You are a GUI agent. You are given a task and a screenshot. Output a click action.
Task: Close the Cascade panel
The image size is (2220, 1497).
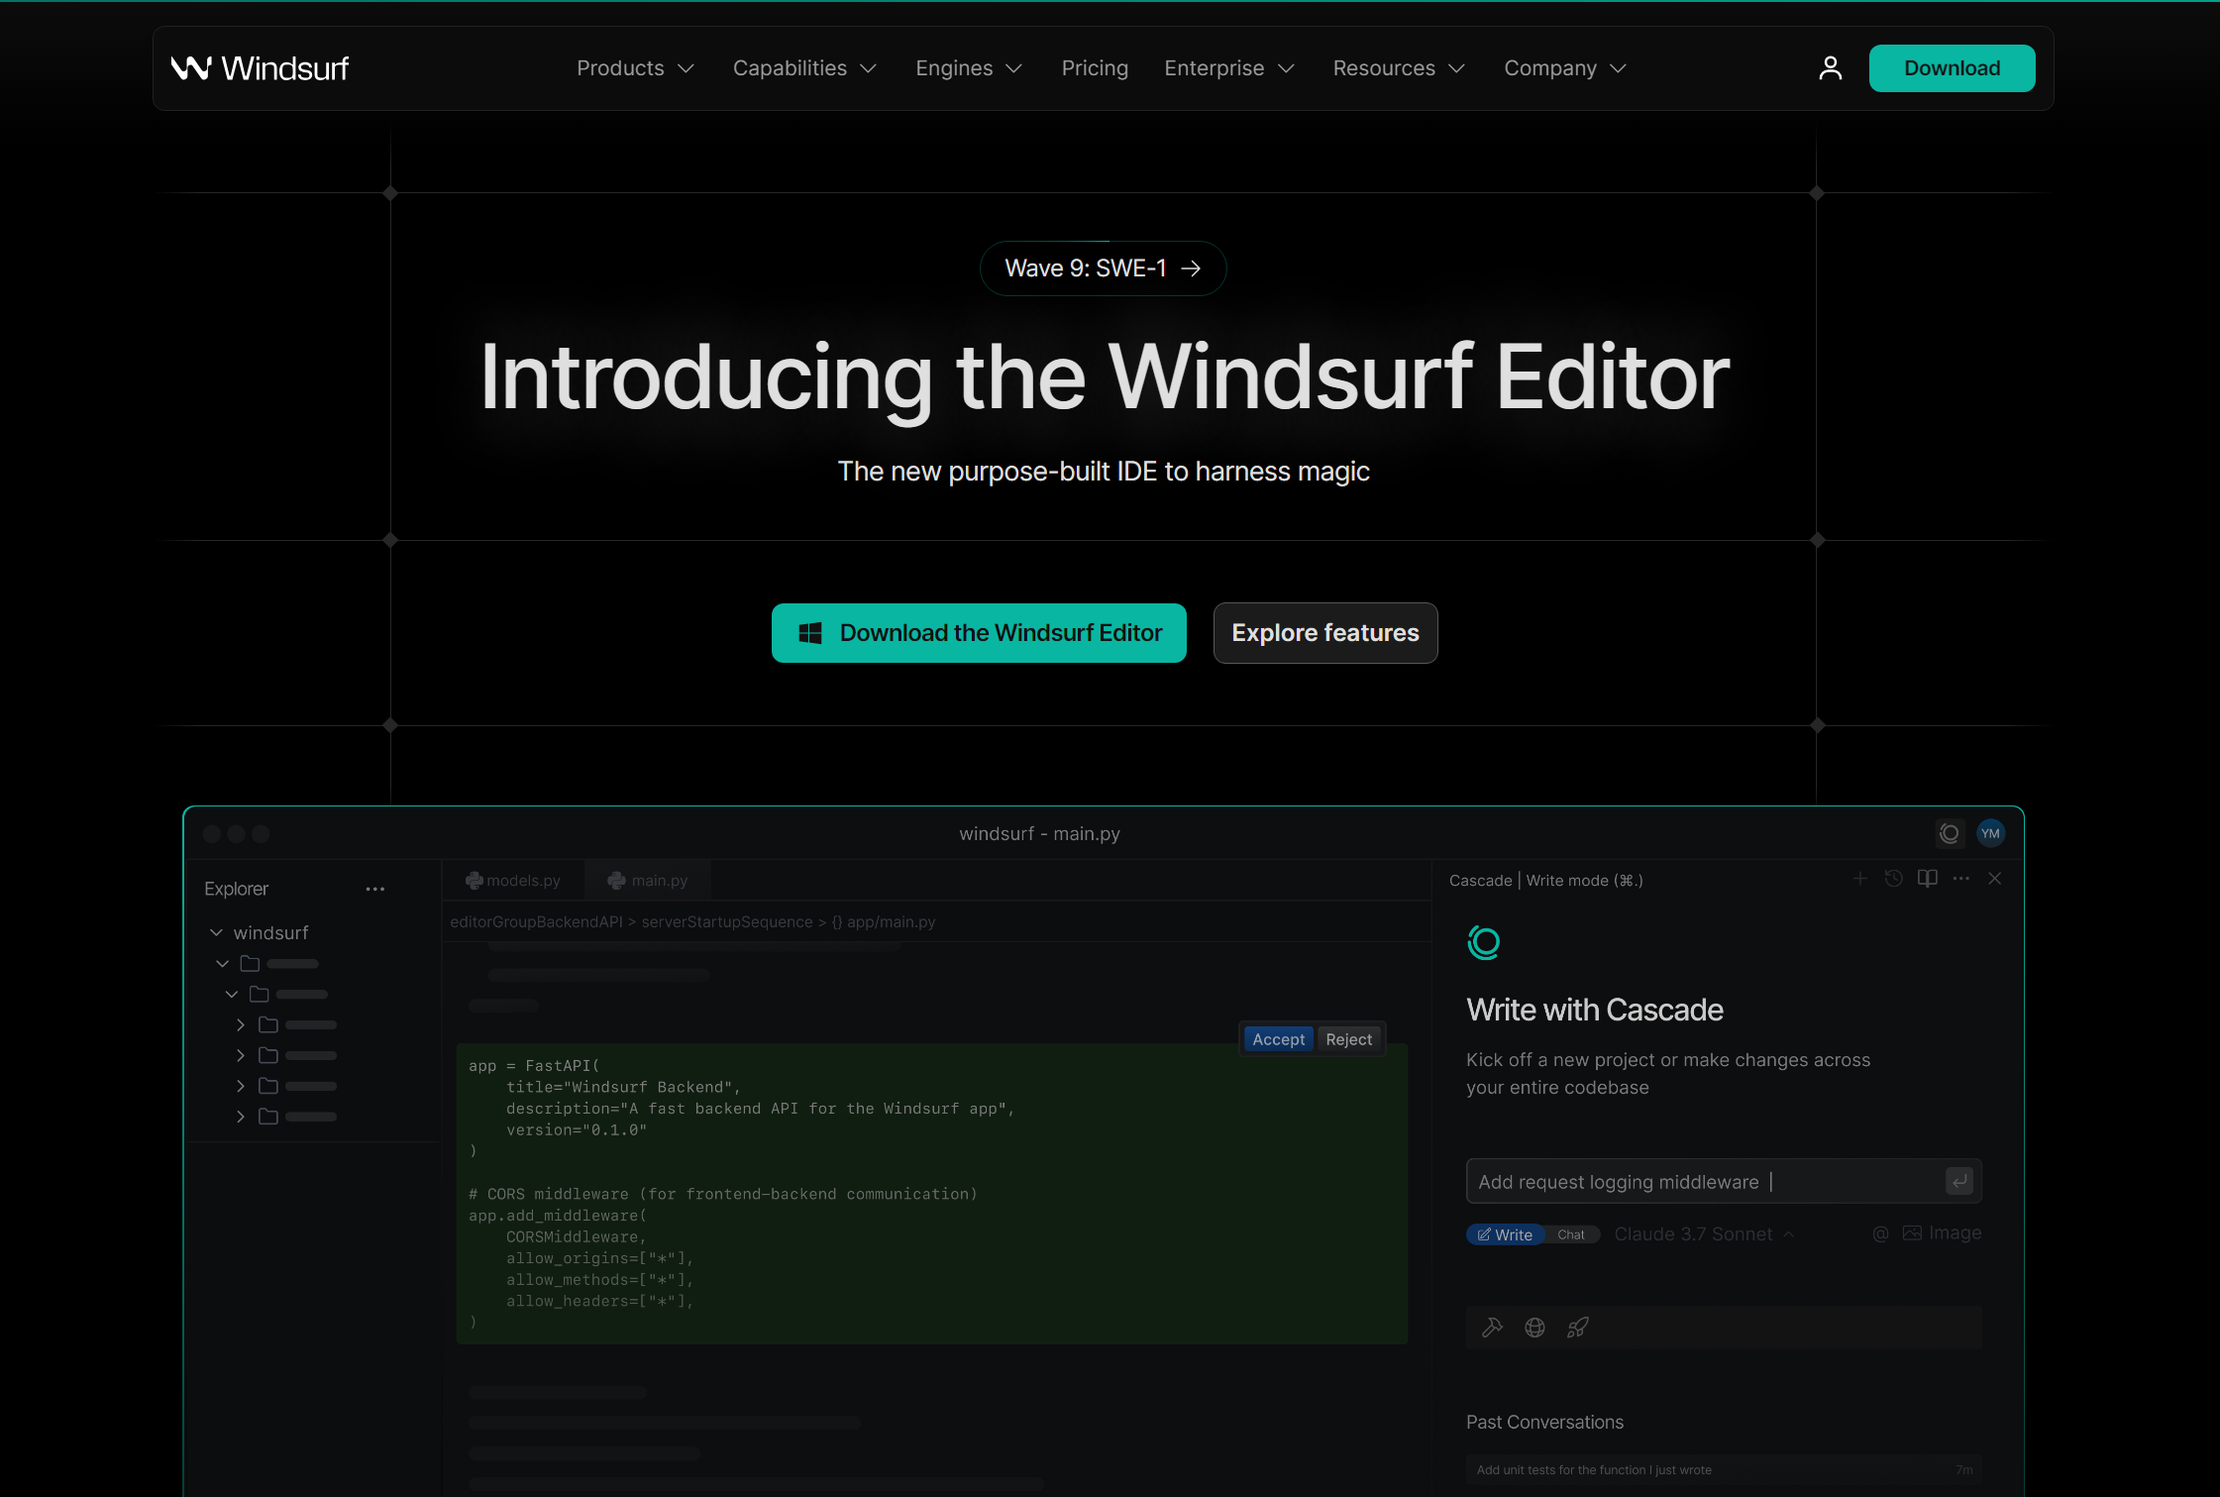point(1995,879)
